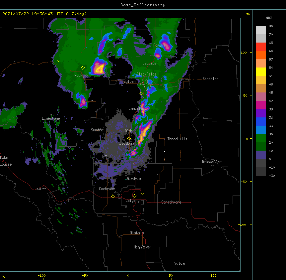Viewport: 286px width, 280px height.
Task: Click the Banff label on the map
Action: pyautogui.click(x=41, y=189)
